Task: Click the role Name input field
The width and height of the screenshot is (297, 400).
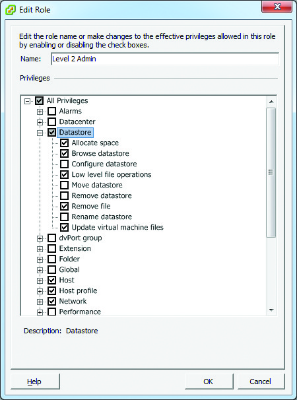Action: tap(165, 59)
